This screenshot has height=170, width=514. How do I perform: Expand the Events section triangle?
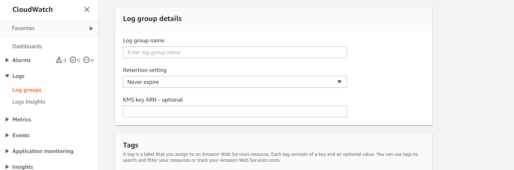point(7,135)
